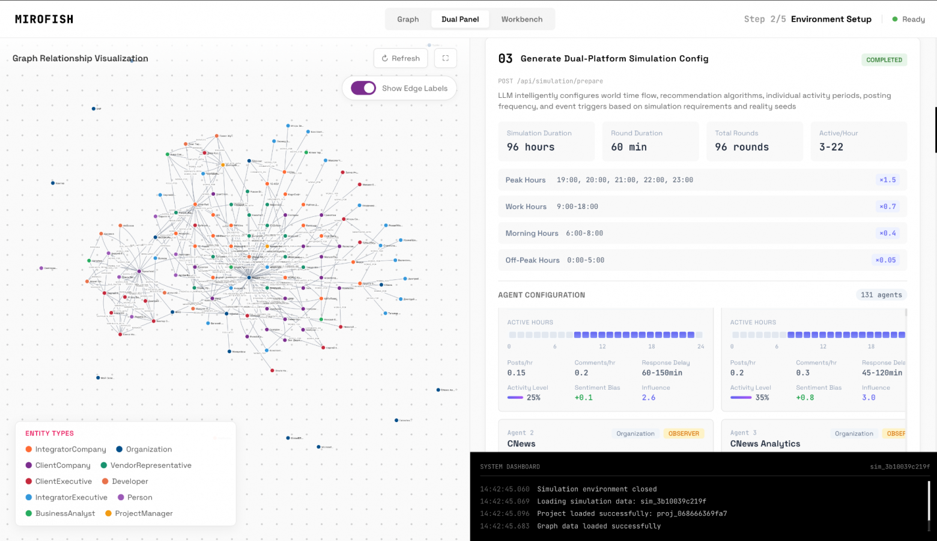Toggle the Show Edge Labels switch
Image resolution: width=937 pixels, height=541 pixels.
(363, 88)
